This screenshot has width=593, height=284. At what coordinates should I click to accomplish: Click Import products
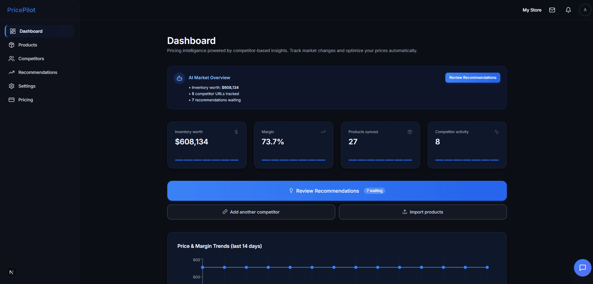coord(423,212)
